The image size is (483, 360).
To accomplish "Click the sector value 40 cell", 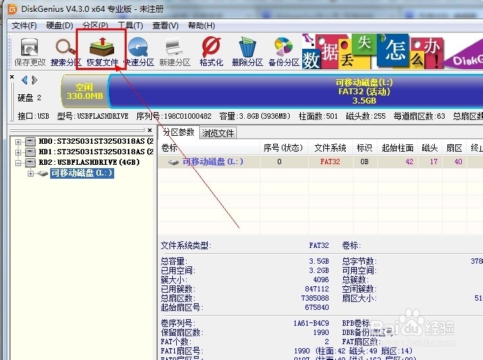I will coord(458,162).
